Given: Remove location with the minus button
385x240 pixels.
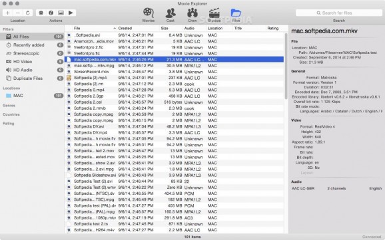Looking at the screenshot, I should tap(18, 13).
